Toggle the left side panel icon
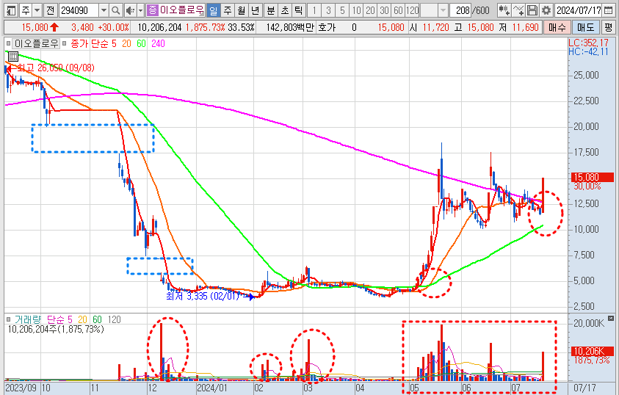Viewport: 619px width, 395px height. coord(12,10)
